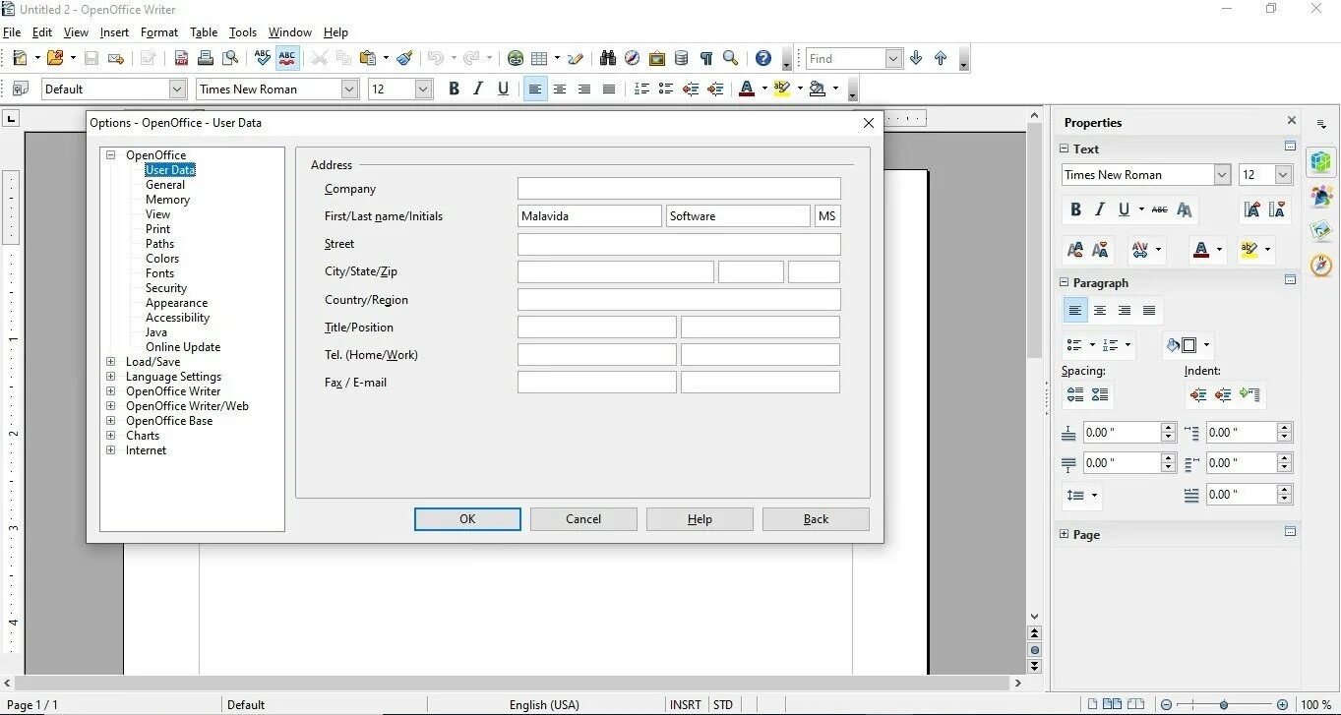Open the toolbar Times New Roman font dropdown
This screenshot has height=715, width=1341.
tap(349, 89)
